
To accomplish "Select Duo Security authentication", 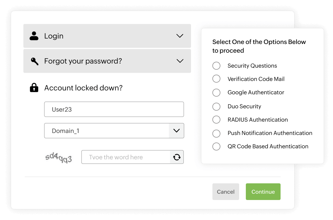I will tap(216, 106).
